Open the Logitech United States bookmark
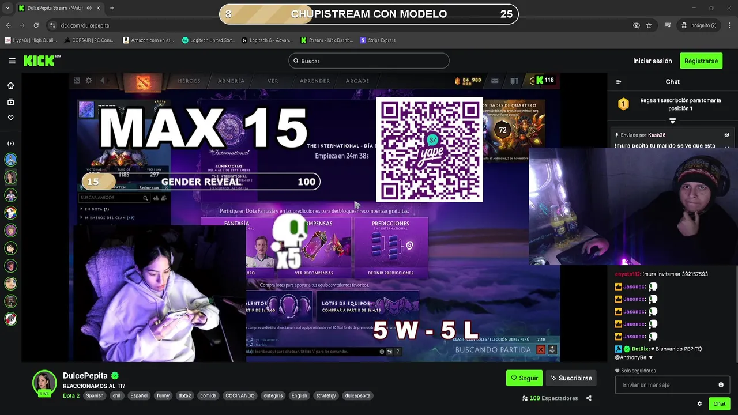The image size is (738, 415). click(x=208, y=40)
